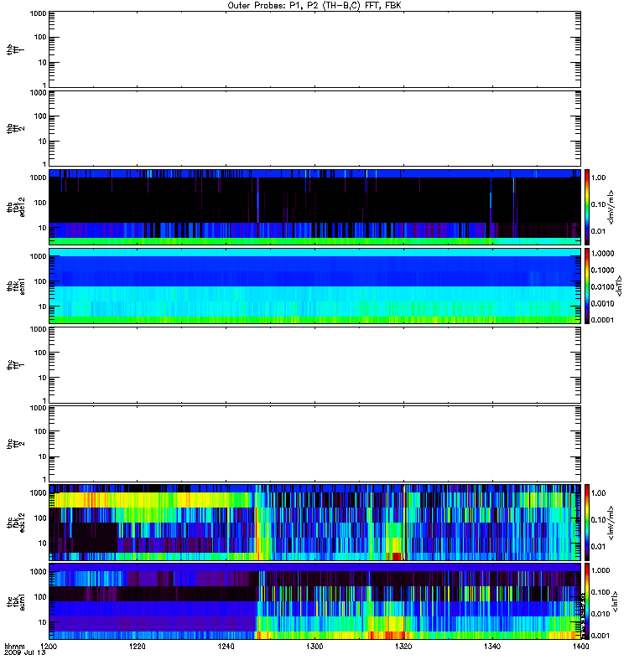Click the <|nT|> unit label beside thb scm1

coord(619,286)
